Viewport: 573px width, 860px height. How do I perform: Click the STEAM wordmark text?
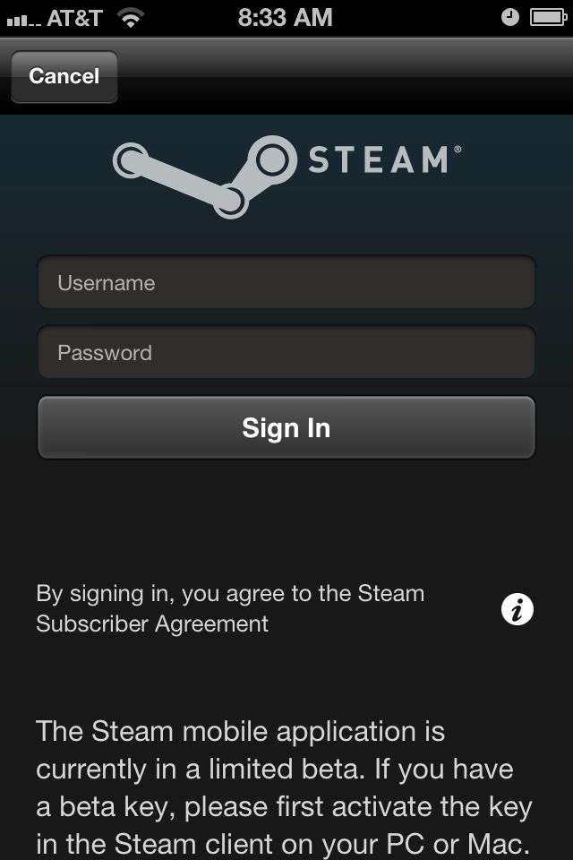(x=379, y=159)
